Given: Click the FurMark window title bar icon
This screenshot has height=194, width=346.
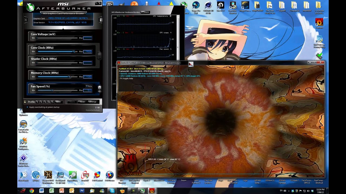Looking at the screenshot, I should (x=119, y=63).
